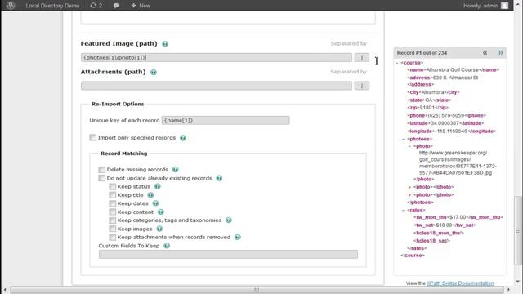Check Do not update already existing records
Screen dimensions: 523x294
point(101,178)
